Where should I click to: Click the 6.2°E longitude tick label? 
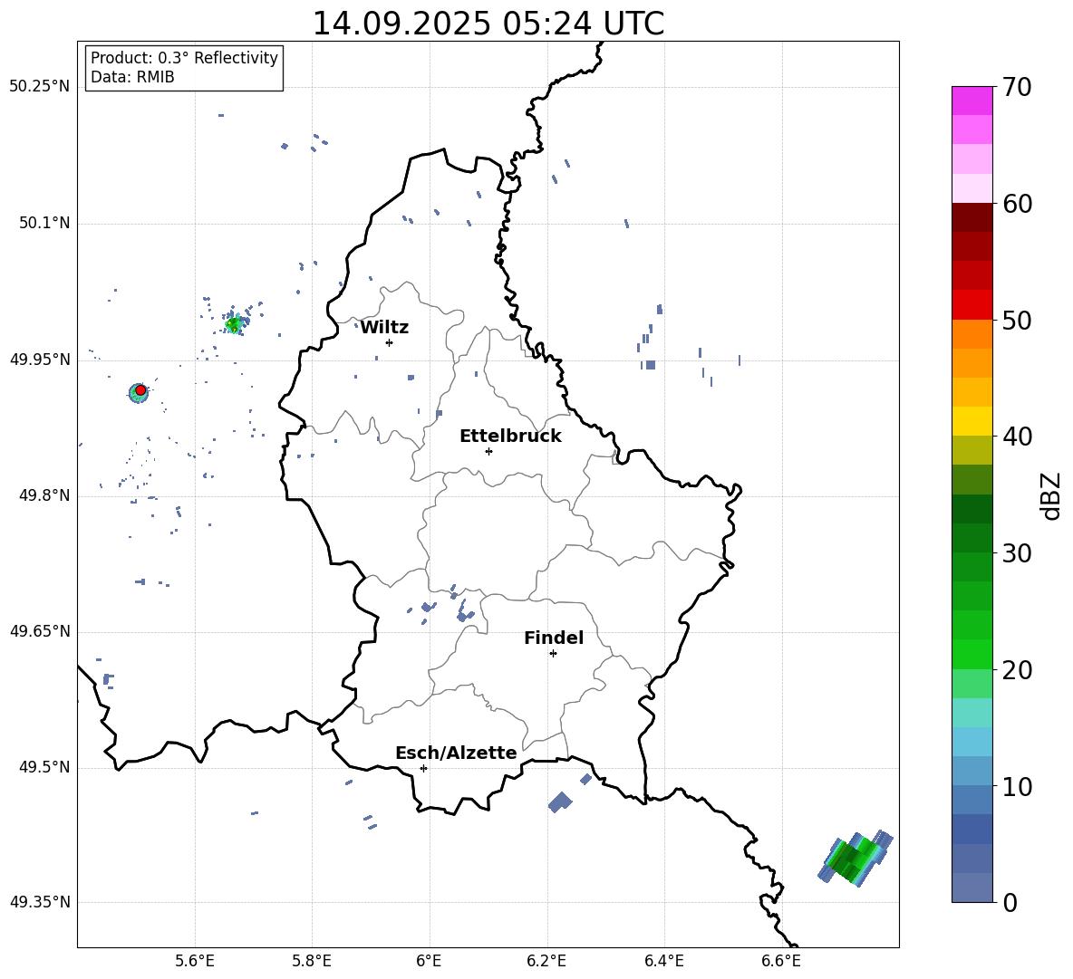click(x=546, y=961)
